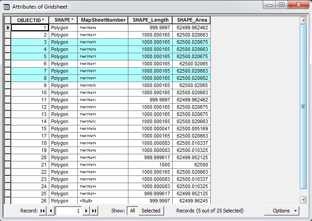Click the Polygon cell in row 3

pos(63,42)
